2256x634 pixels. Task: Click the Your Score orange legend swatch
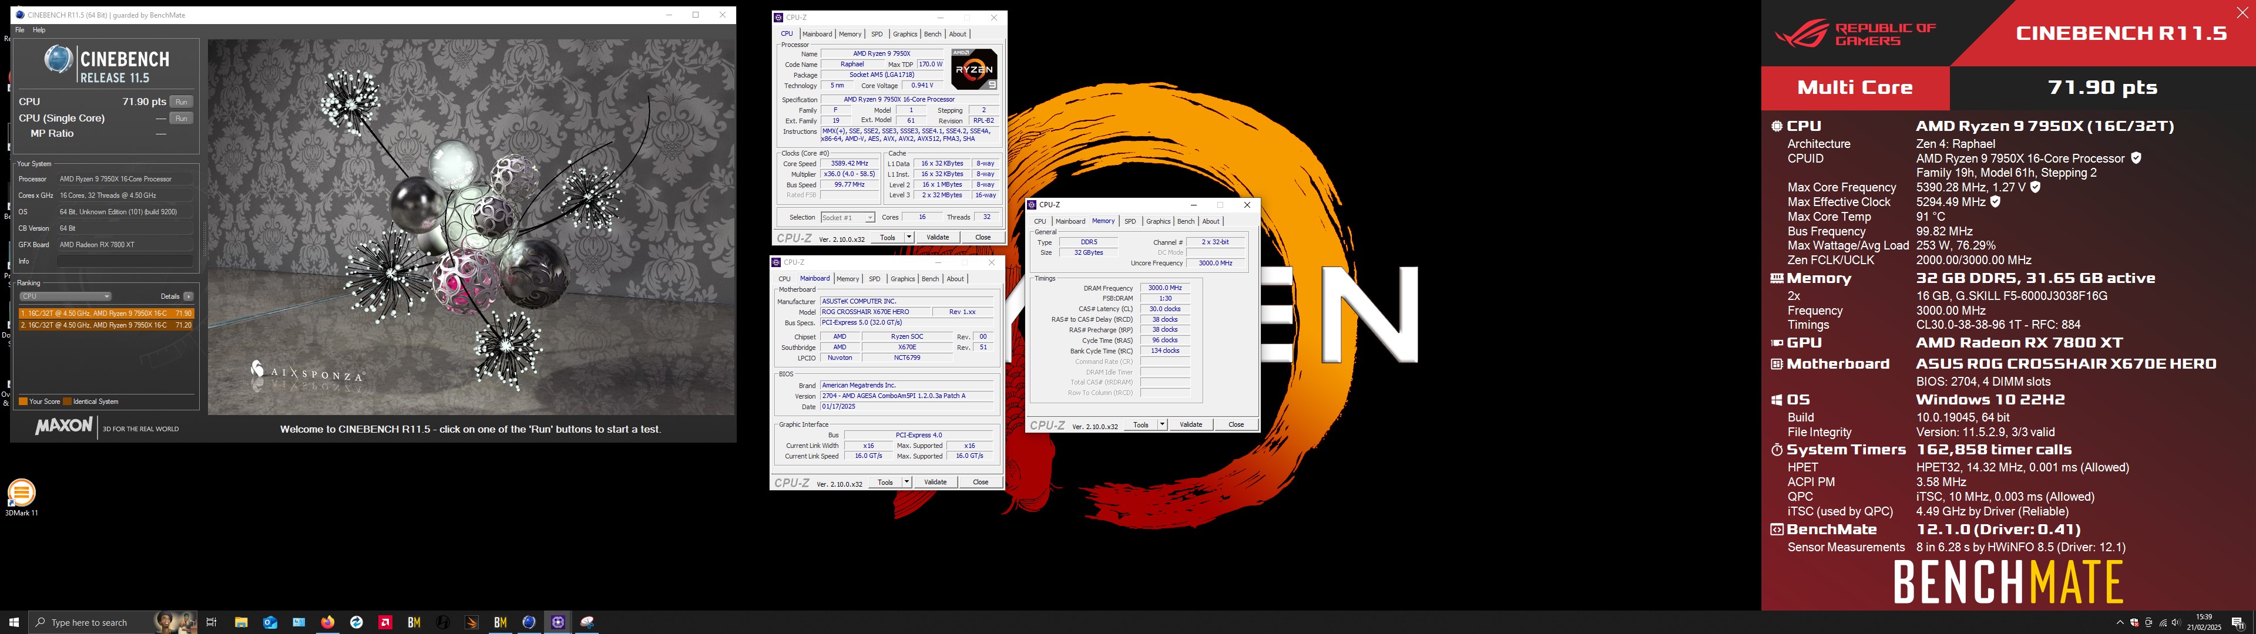[x=23, y=401]
